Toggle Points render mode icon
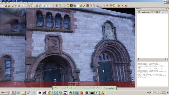 point(34,6)
